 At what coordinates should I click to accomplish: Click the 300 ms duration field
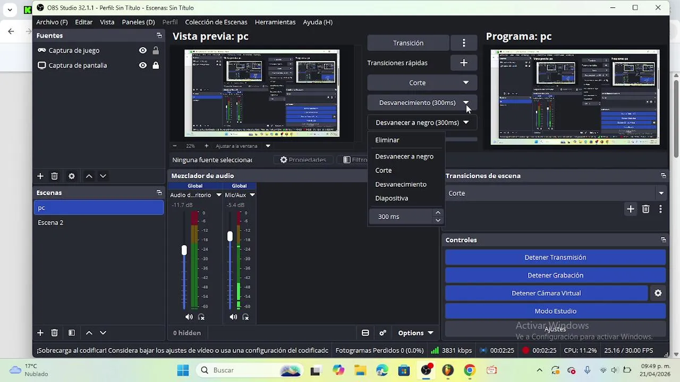click(401, 216)
